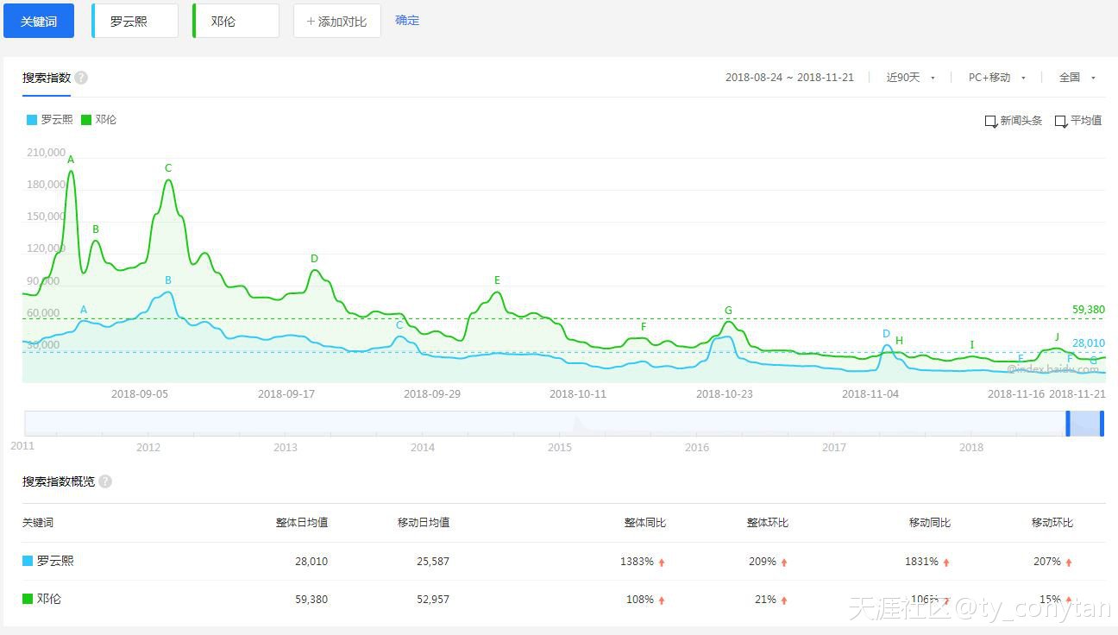Click right handle of timeline range slider
Image resolution: width=1118 pixels, height=635 pixels.
click(x=1102, y=424)
